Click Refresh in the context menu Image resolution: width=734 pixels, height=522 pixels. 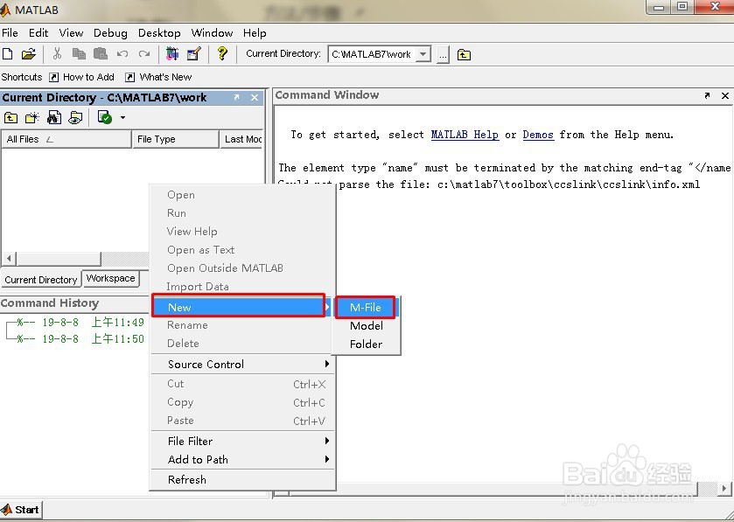241,479
